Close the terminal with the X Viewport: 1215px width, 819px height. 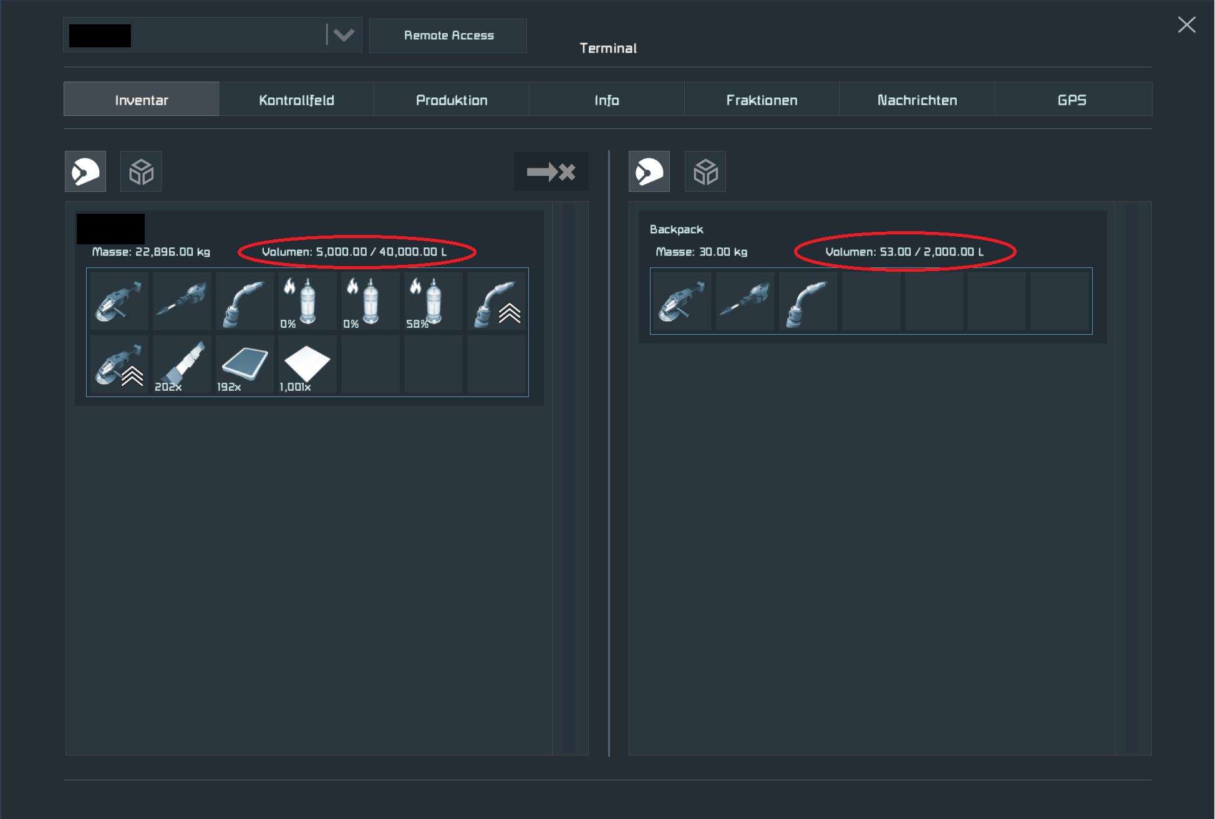click(x=1186, y=25)
